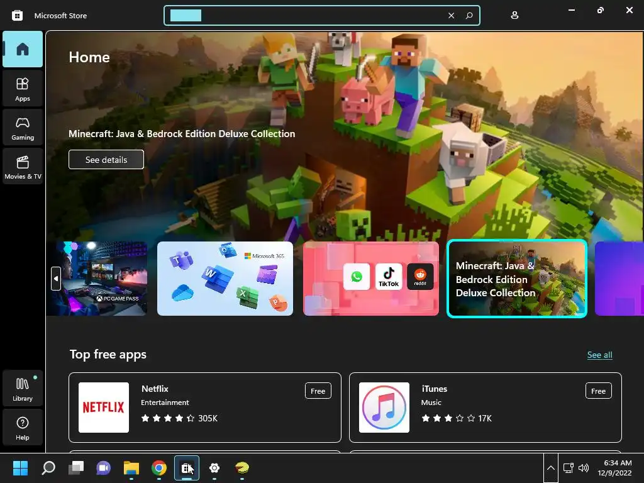644x483 pixels.
Task: Open the WhatsApp TikTok reddit card
Action: 371,279
